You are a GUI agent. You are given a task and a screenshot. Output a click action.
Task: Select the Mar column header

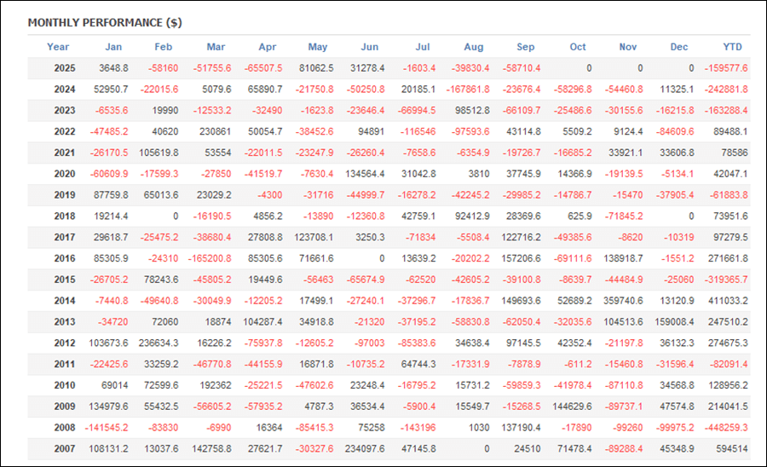(216, 47)
